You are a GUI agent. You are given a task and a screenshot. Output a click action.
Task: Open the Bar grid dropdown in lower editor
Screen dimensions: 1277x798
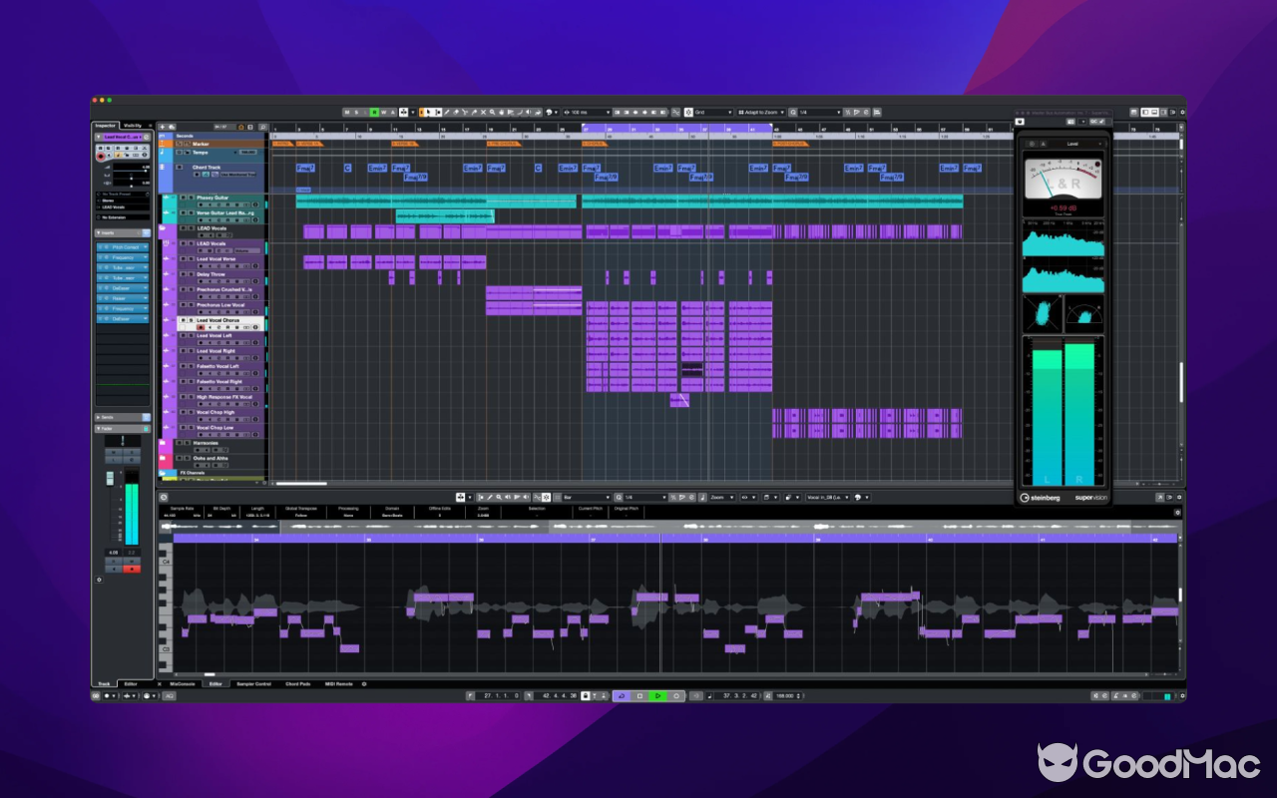click(x=584, y=496)
